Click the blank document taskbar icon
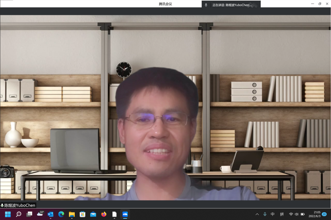331x220 pixels. tap(114, 214)
